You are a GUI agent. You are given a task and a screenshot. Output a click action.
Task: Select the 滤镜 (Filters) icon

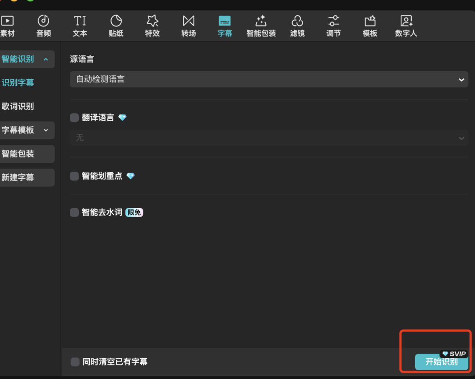pyautogui.click(x=297, y=21)
